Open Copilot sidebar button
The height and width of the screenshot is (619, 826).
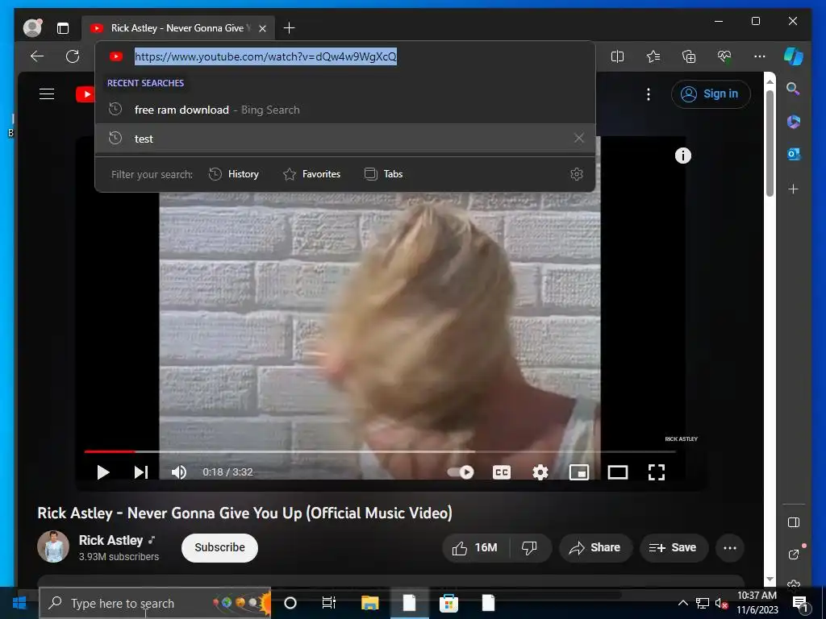click(794, 56)
